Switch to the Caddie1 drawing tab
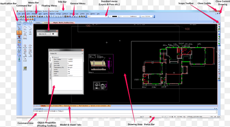Viewport: 230px width, 127px height. pos(38,23)
